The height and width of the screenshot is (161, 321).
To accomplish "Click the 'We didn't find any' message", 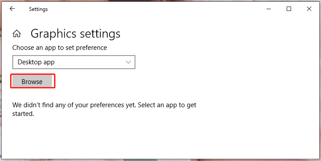I will click(104, 109).
